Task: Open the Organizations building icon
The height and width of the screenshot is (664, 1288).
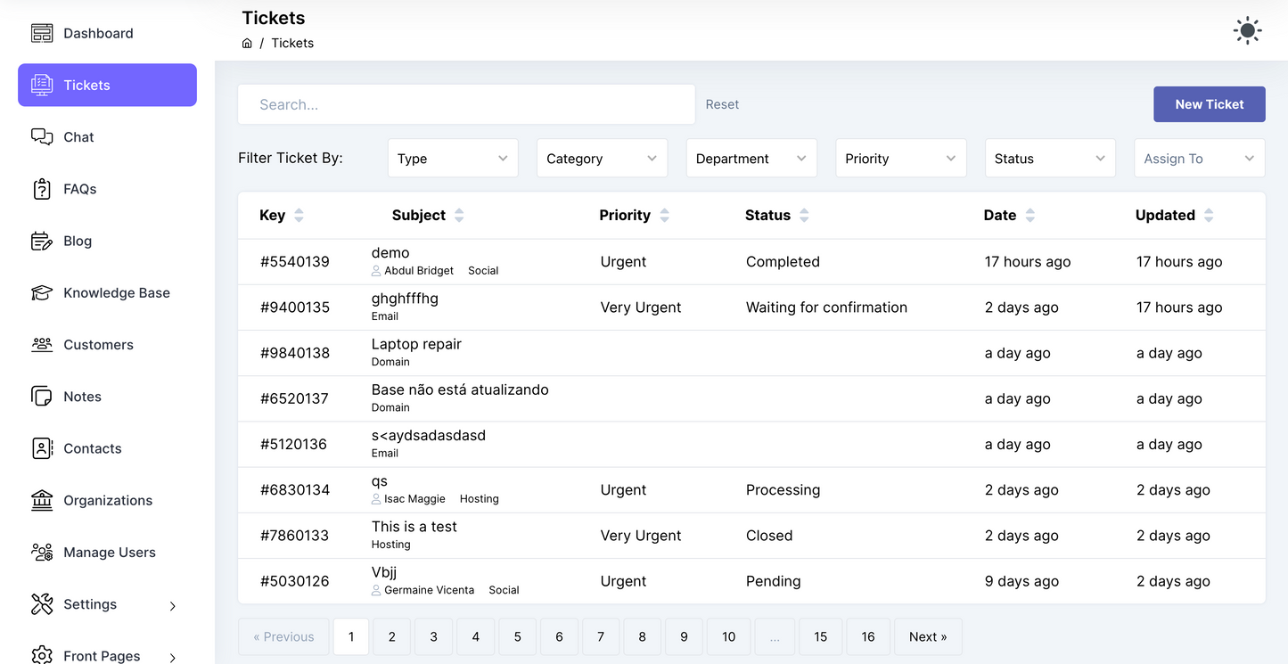Action: [x=42, y=500]
